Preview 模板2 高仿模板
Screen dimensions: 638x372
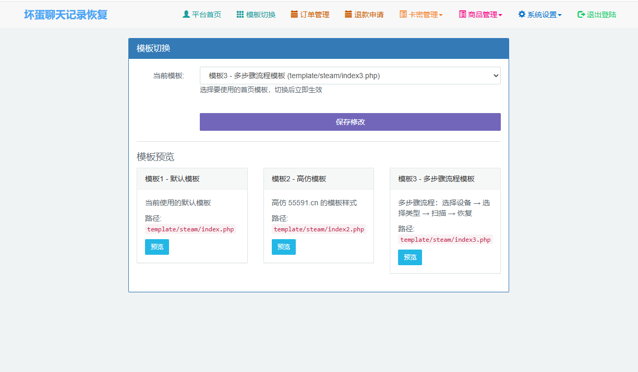pos(283,247)
